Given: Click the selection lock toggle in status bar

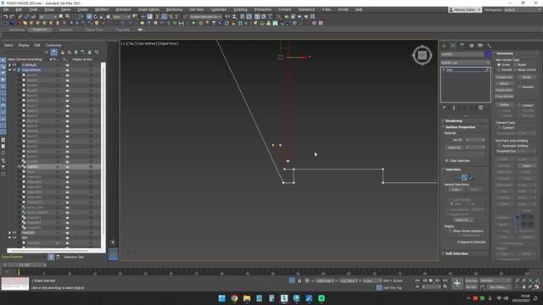Looking at the screenshot, I should (x=299, y=280).
